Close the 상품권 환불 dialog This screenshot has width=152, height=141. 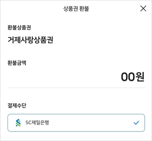(143, 9)
